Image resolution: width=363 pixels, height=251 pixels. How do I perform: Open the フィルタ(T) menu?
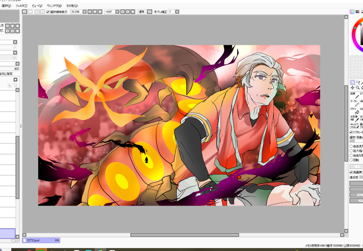click(21, 6)
